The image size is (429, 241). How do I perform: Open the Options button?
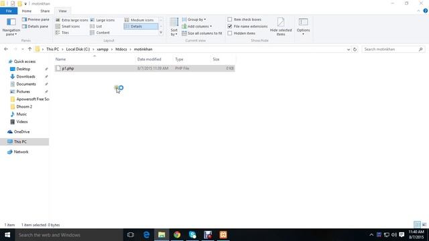[x=303, y=27]
